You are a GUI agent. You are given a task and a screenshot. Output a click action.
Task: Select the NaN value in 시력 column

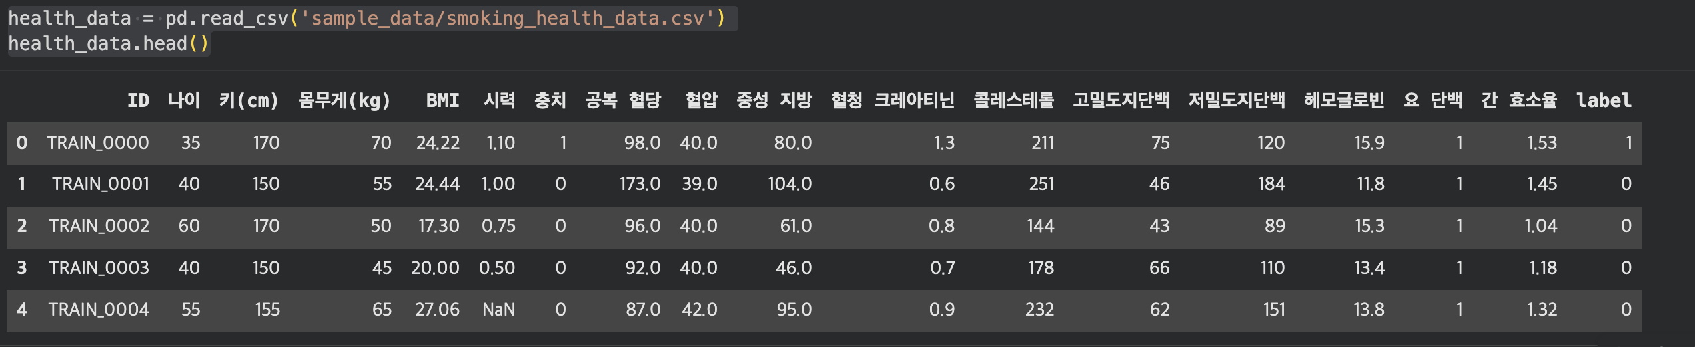499,310
